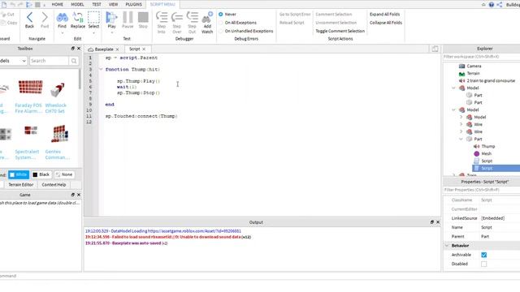Click the Add Watch icon
The height and width of the screenshot is (292, 520).
coord(207,17)
